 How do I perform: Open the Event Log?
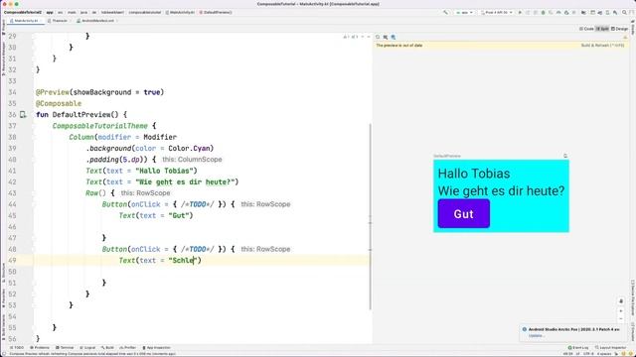click(578, 348)
